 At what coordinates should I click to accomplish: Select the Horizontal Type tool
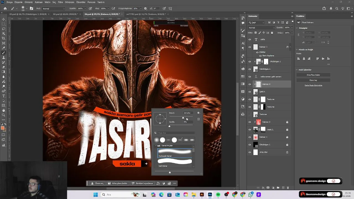click(4, 96)
